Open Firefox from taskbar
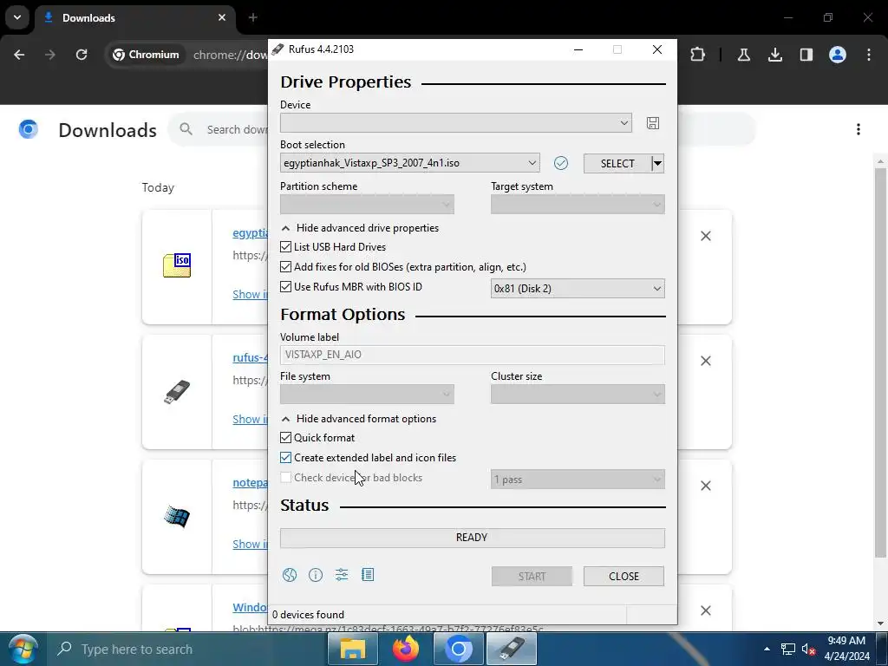This screenshot has height=666, width=888. tap(406, 649)
